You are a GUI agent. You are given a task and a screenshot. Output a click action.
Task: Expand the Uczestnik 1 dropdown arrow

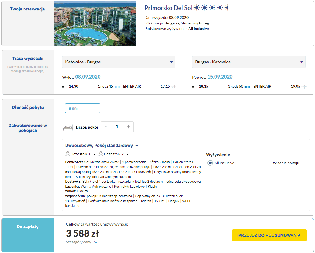pos(94,154)
